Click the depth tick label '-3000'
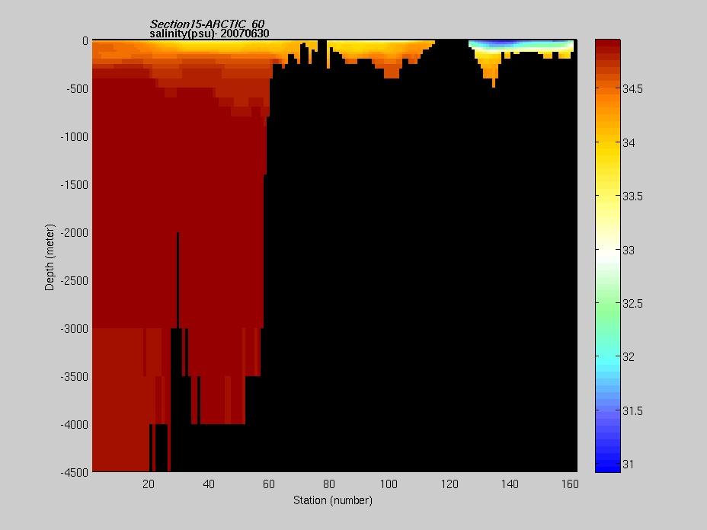The image size is (707, 530). [75, 329]
